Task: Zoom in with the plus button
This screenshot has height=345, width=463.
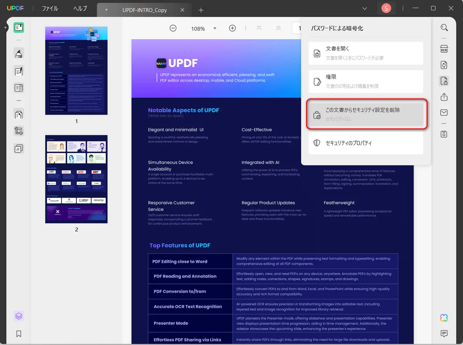Action: point(232,28)
